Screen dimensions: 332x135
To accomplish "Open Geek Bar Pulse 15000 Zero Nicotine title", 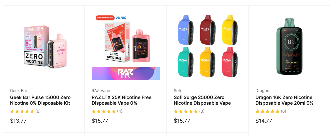I will click(x=40, y=101).
